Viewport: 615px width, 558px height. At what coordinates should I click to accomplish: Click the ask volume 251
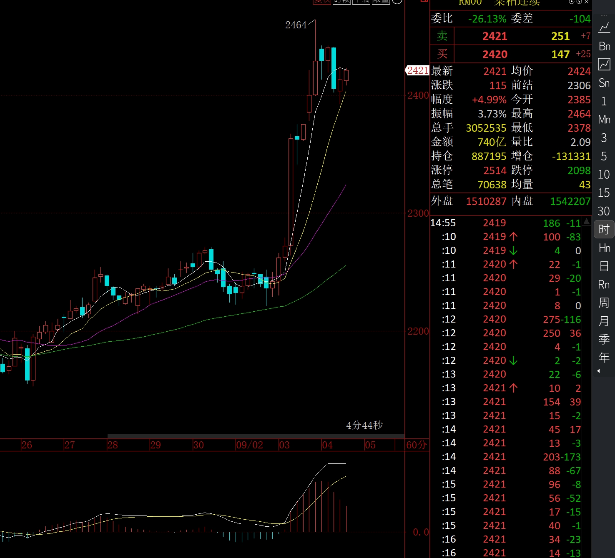pyautogui.click(x=560, y=36)
